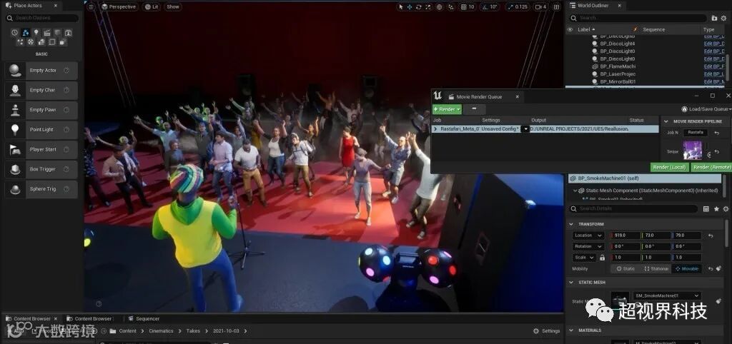Collapse the Movie Render Pipeline section
The height and width of the screenshot is (344, 732).
[x=666, y=121]
